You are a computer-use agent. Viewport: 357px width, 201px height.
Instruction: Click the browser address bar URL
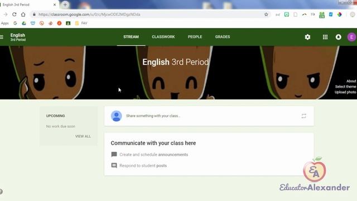89,15
